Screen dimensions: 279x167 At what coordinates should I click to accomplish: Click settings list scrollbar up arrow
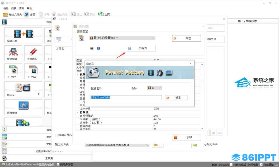[202, 65]
